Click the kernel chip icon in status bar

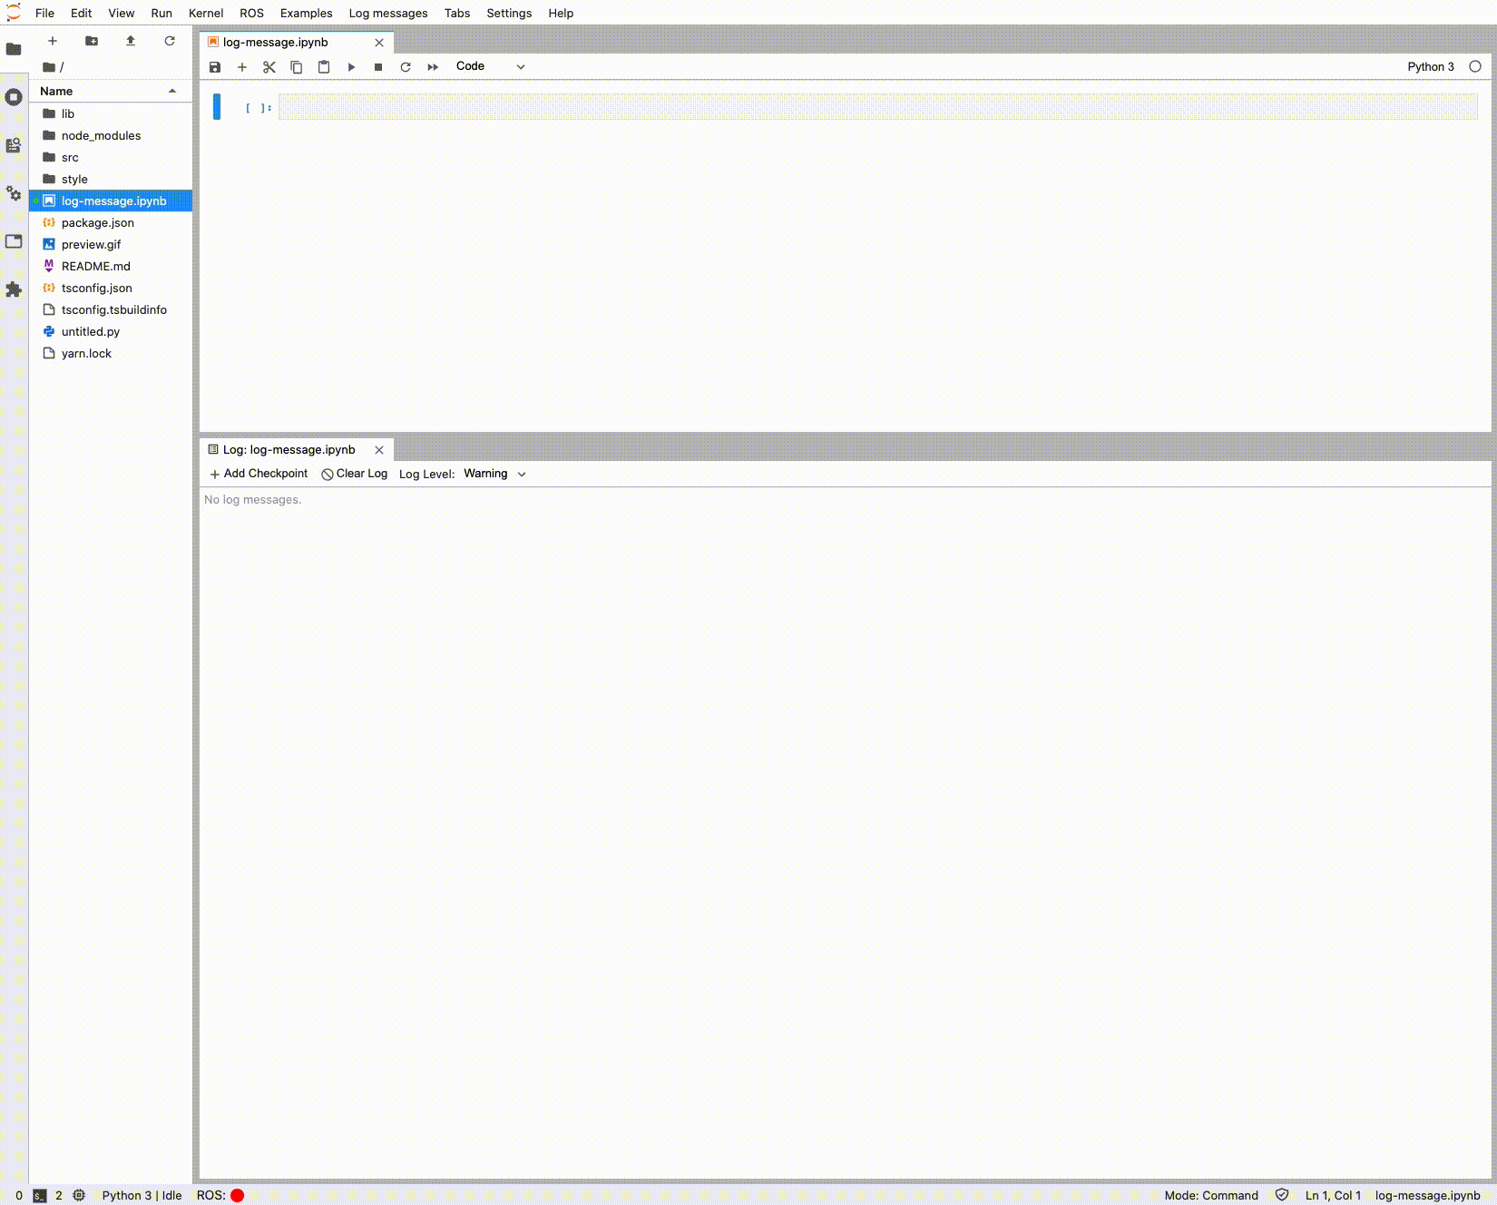click(x=79, y=1195)
